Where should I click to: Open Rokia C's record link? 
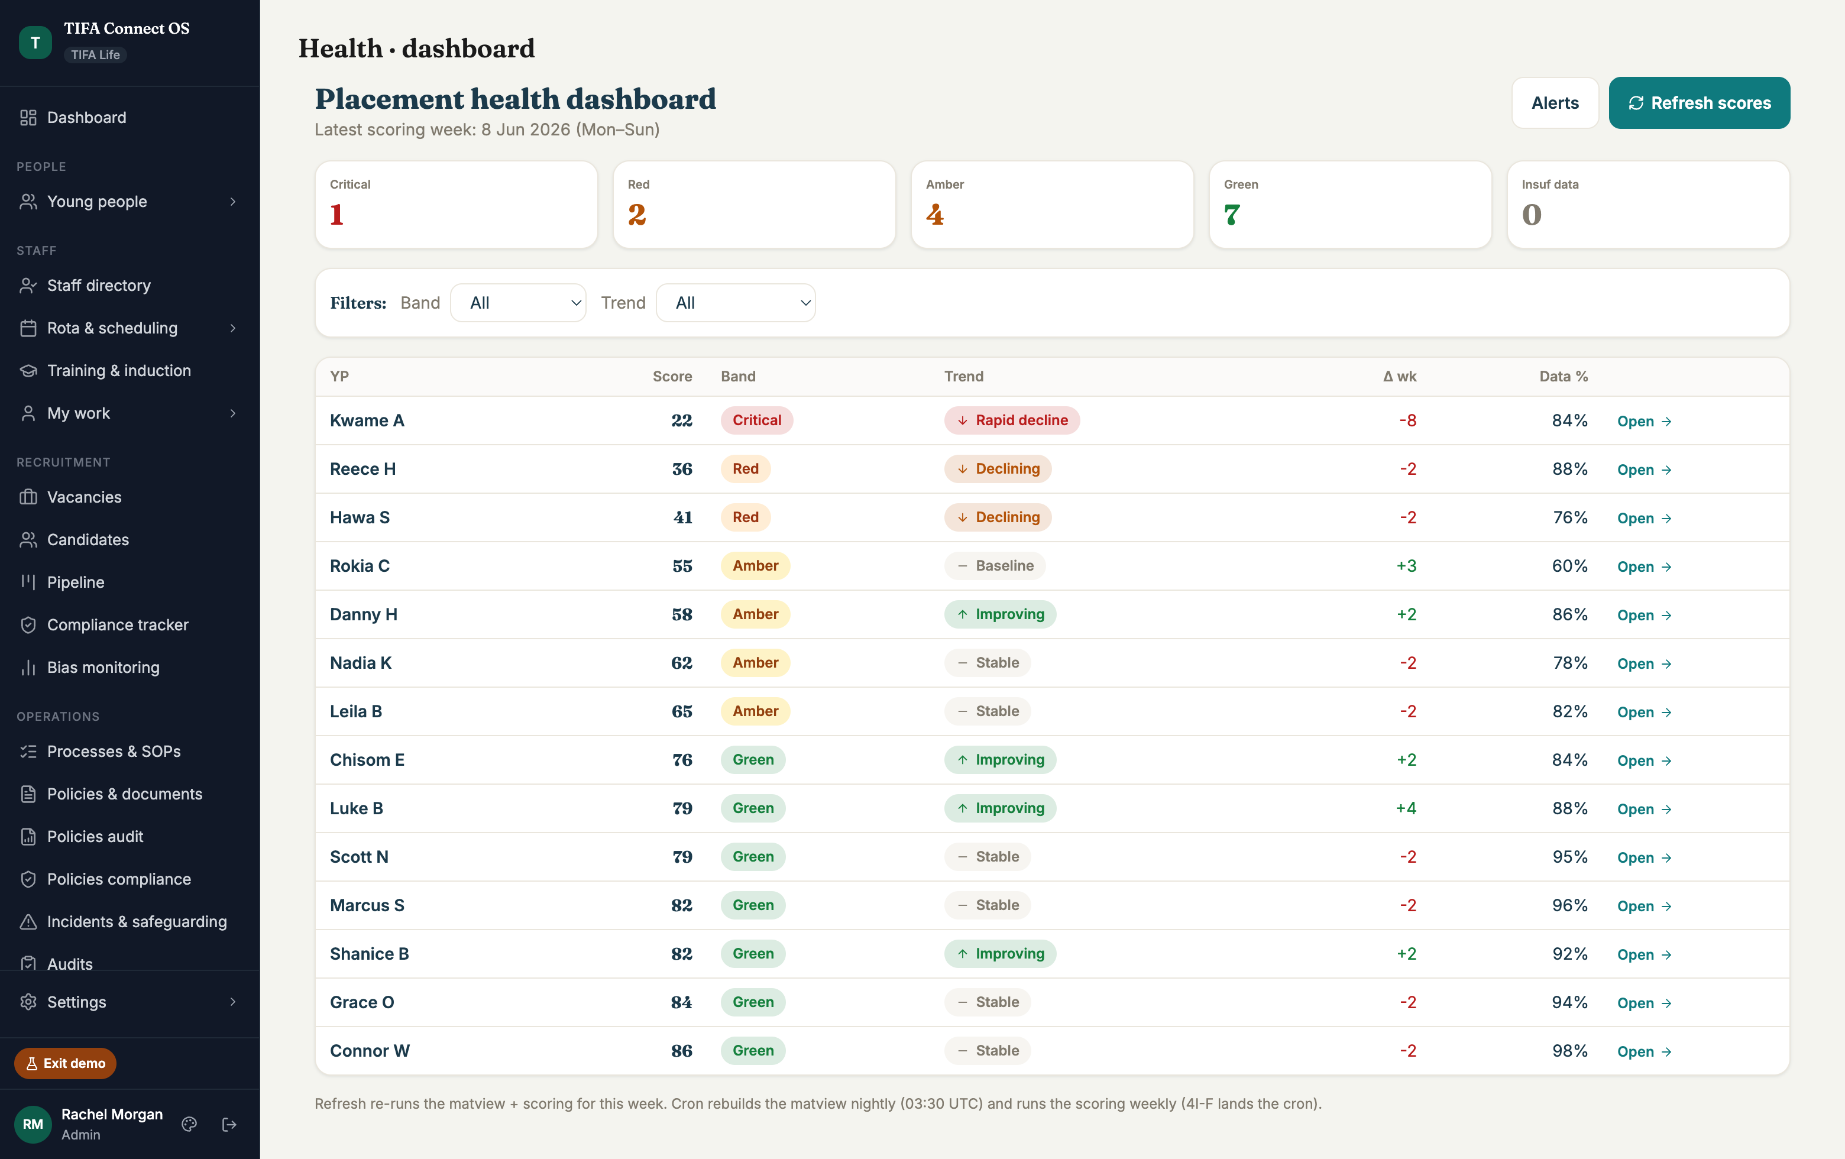point(1645,567)
